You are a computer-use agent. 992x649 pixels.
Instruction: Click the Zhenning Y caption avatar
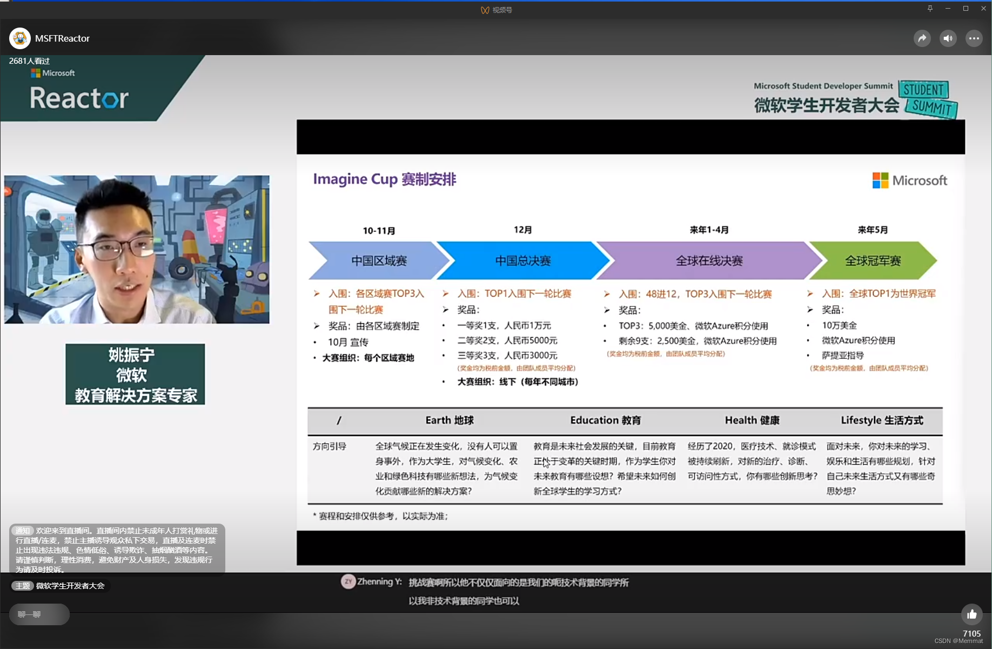348,581
